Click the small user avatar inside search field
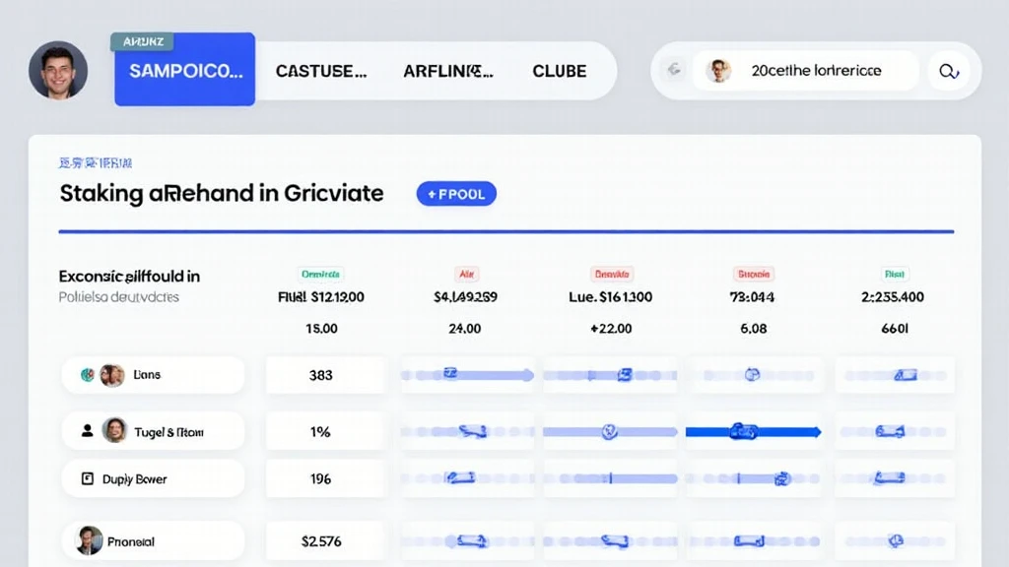 click(x=719, y=71)
